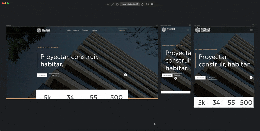Click Conocenos button in desktop preview

pos(42,75)
